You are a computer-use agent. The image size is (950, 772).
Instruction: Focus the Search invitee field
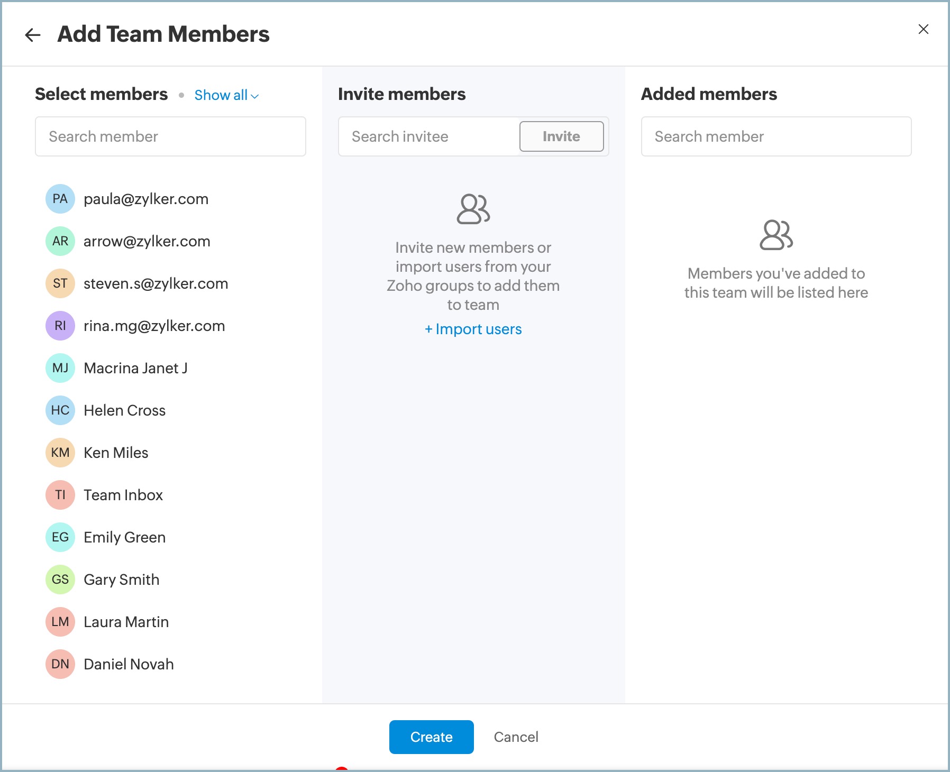coord(428,136)
